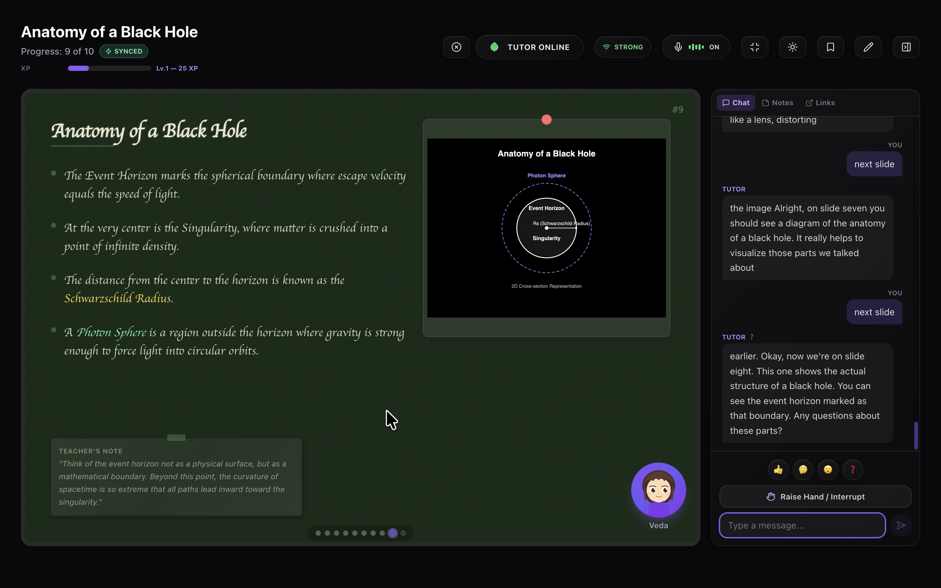941x588 pixels.
Task: Click the end session X icon
Action: 456,47
